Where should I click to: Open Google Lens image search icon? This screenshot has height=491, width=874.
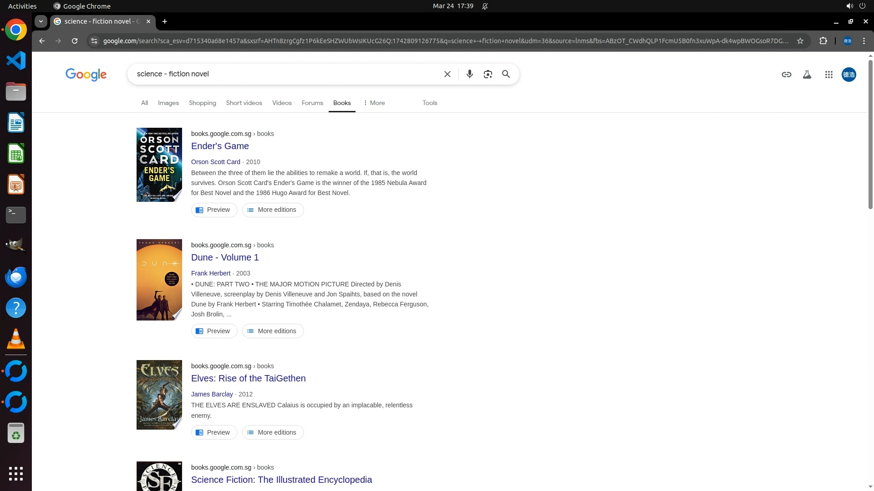[x=488, y=74]
